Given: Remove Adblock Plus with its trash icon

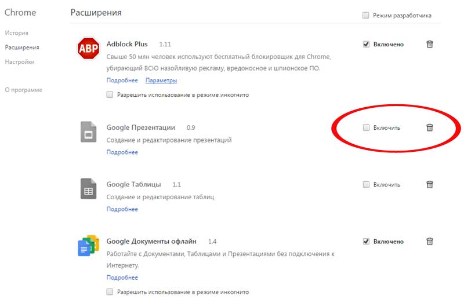Looking at the screenshot, I should click(429, 45).
